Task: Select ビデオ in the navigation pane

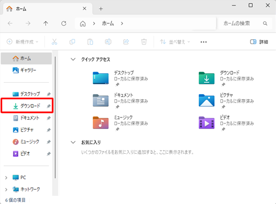Action: click(26, 154)
